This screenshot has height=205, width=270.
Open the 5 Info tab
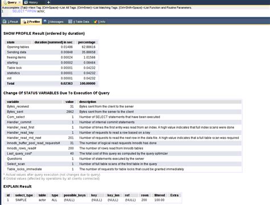click(100, 22)
